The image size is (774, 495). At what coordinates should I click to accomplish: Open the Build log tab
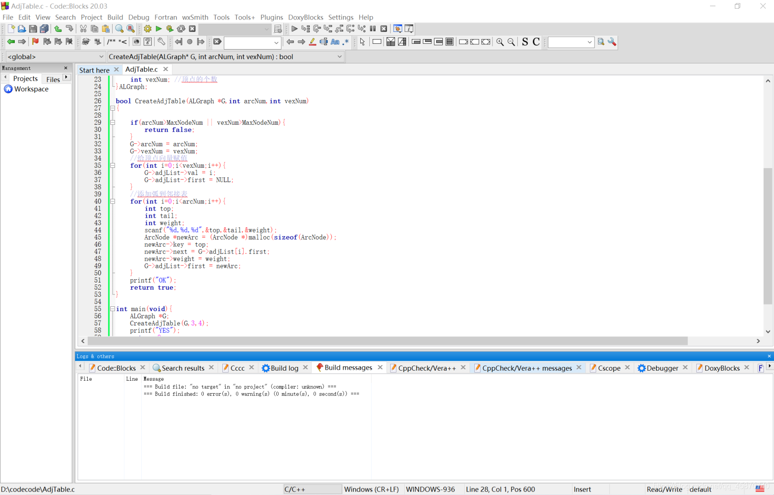pyautogui.click(x=284, y=368)
